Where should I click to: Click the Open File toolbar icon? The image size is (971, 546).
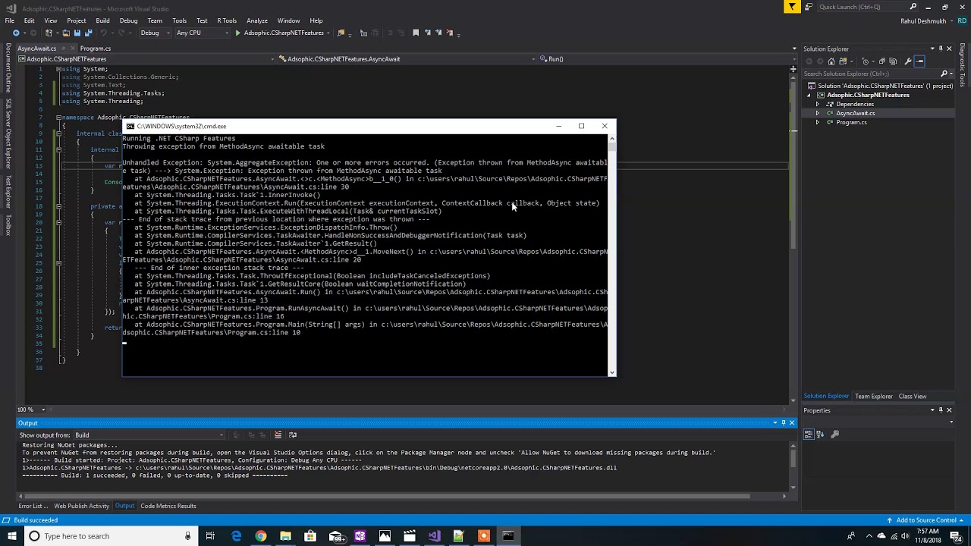(66, 33)
